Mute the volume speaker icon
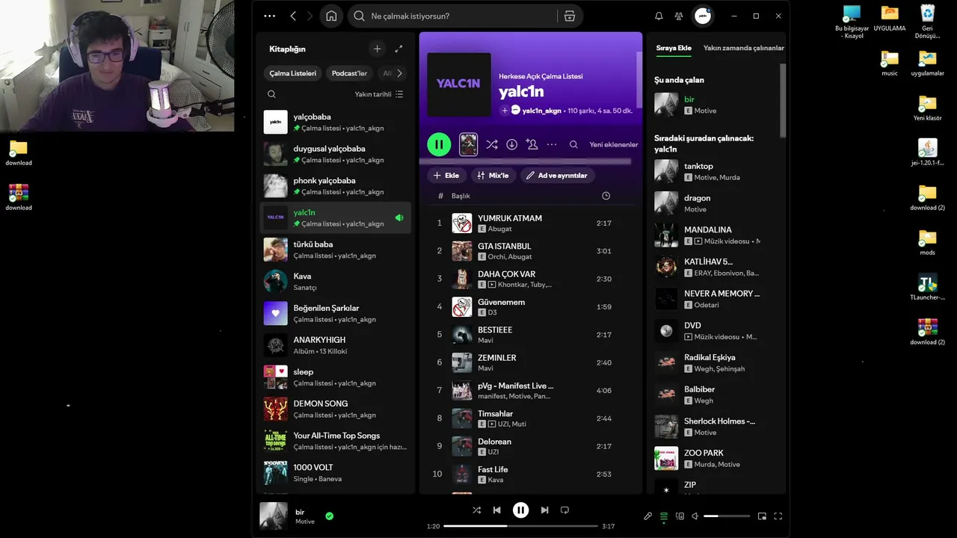This screenshot has width=957, height=538. (x=695, y=516)
